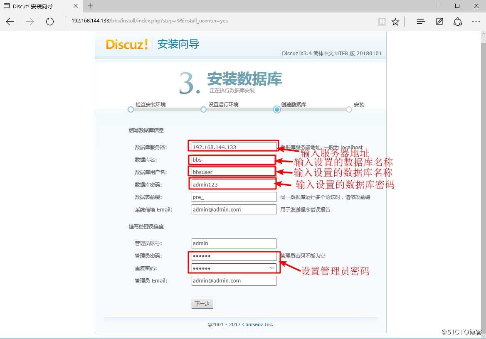
Task: Toggle password reveal eye in 重复密码 field
Action: (271, 268)
